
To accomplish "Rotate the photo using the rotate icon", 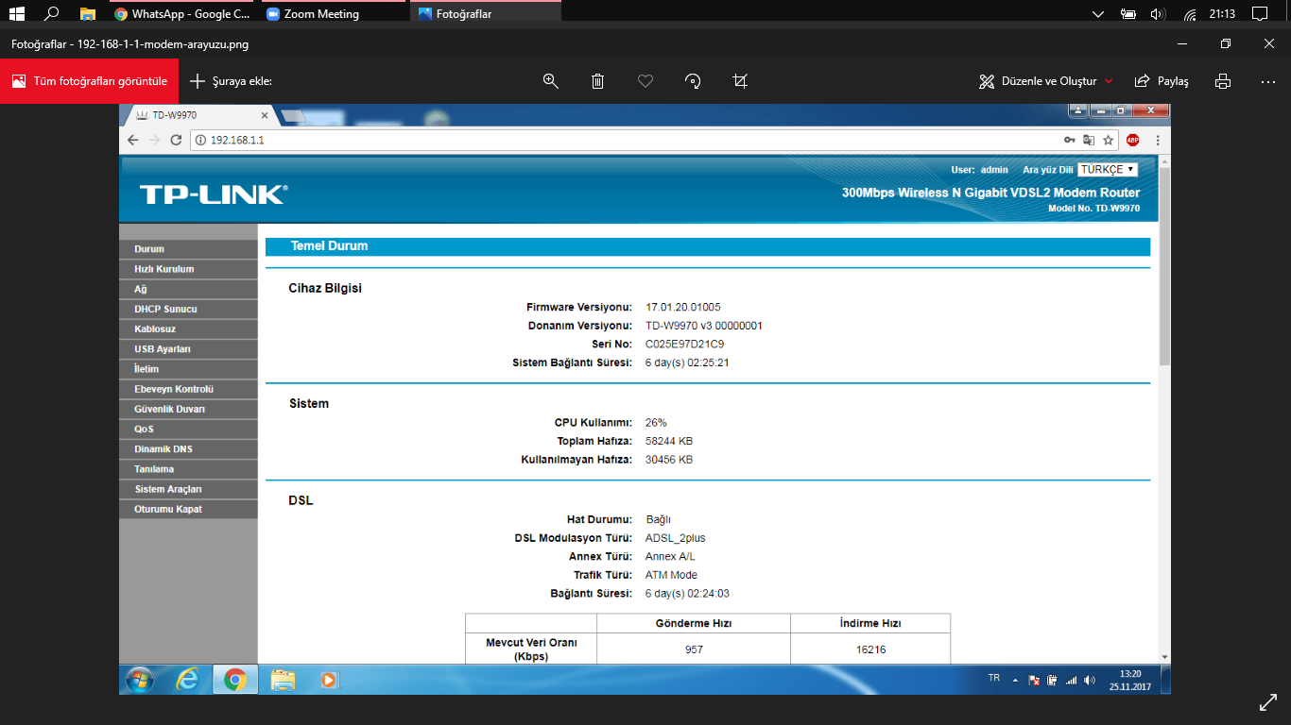I will click(x=693, y=81).
